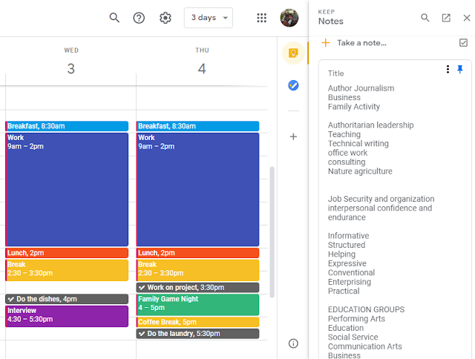Search notes in Keep panel

425,18
